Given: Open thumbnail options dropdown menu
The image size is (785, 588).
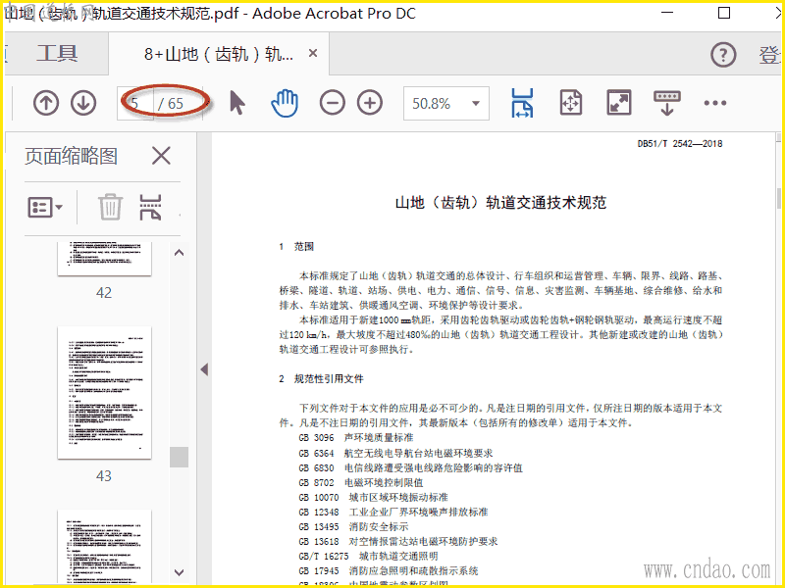Looking at the screenshot, I should coord(45,207).
